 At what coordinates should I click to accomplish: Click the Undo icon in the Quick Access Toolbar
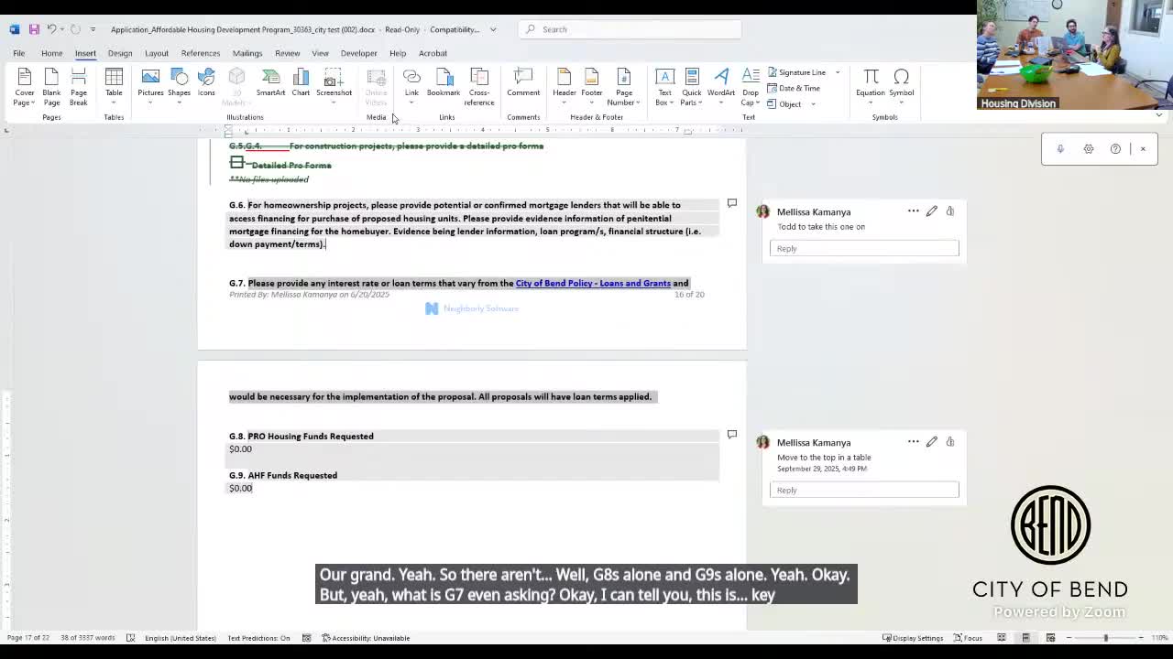coord(52,29)
